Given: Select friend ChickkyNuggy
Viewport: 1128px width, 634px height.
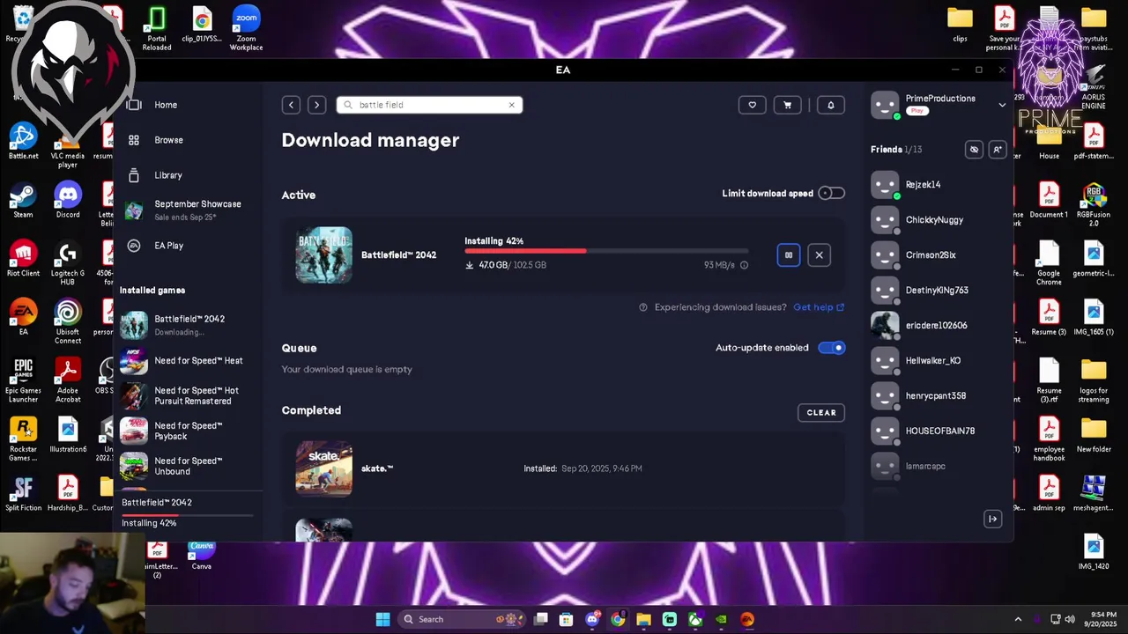Looking at the screenshot, I should coord(938,220).
